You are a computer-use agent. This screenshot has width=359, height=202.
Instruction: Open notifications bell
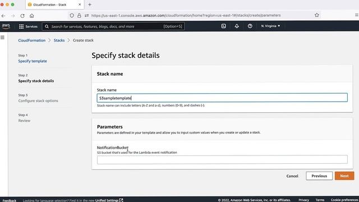pos(237,26)
